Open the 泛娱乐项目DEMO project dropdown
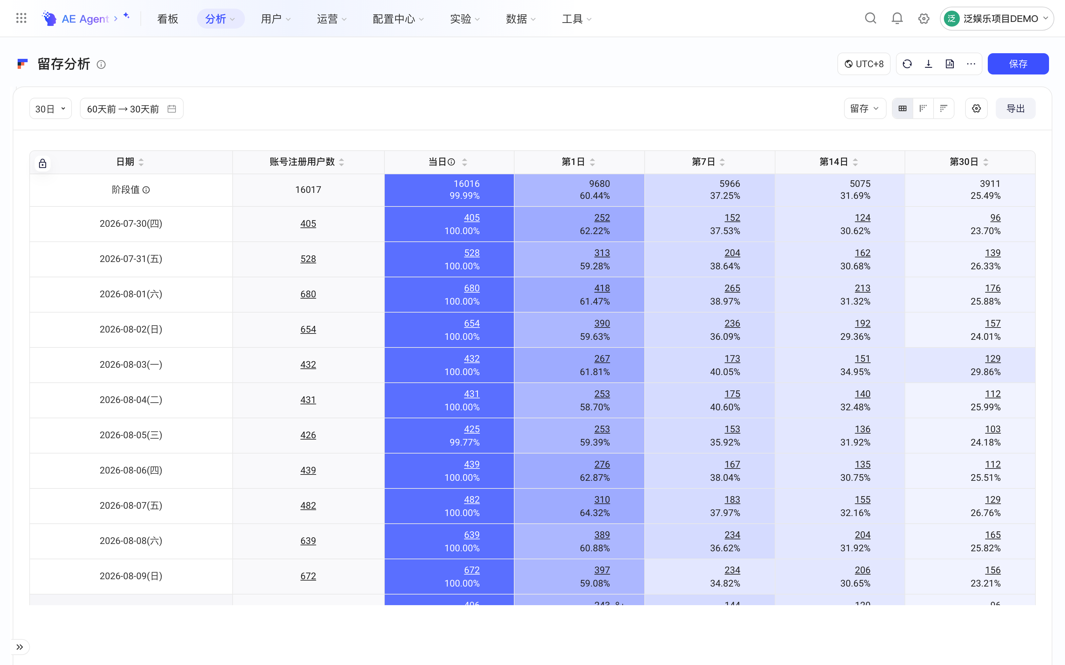Image resolution: width=1065 pixels, height=665 pixels. tap(997, 19)
